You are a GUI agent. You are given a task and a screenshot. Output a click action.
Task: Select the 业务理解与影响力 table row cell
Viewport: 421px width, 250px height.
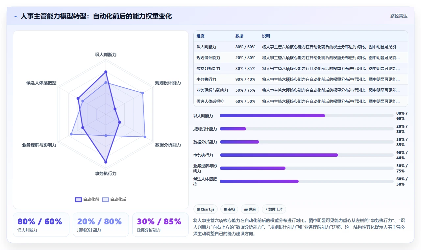click(x=212, y=90)
